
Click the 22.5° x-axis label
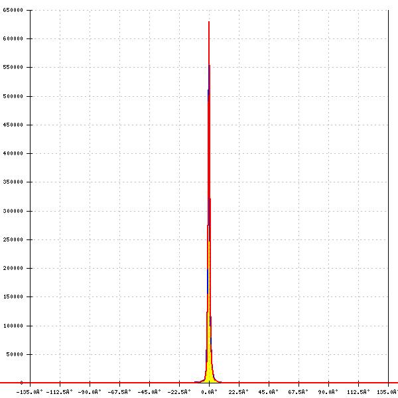tap(239, 392)
